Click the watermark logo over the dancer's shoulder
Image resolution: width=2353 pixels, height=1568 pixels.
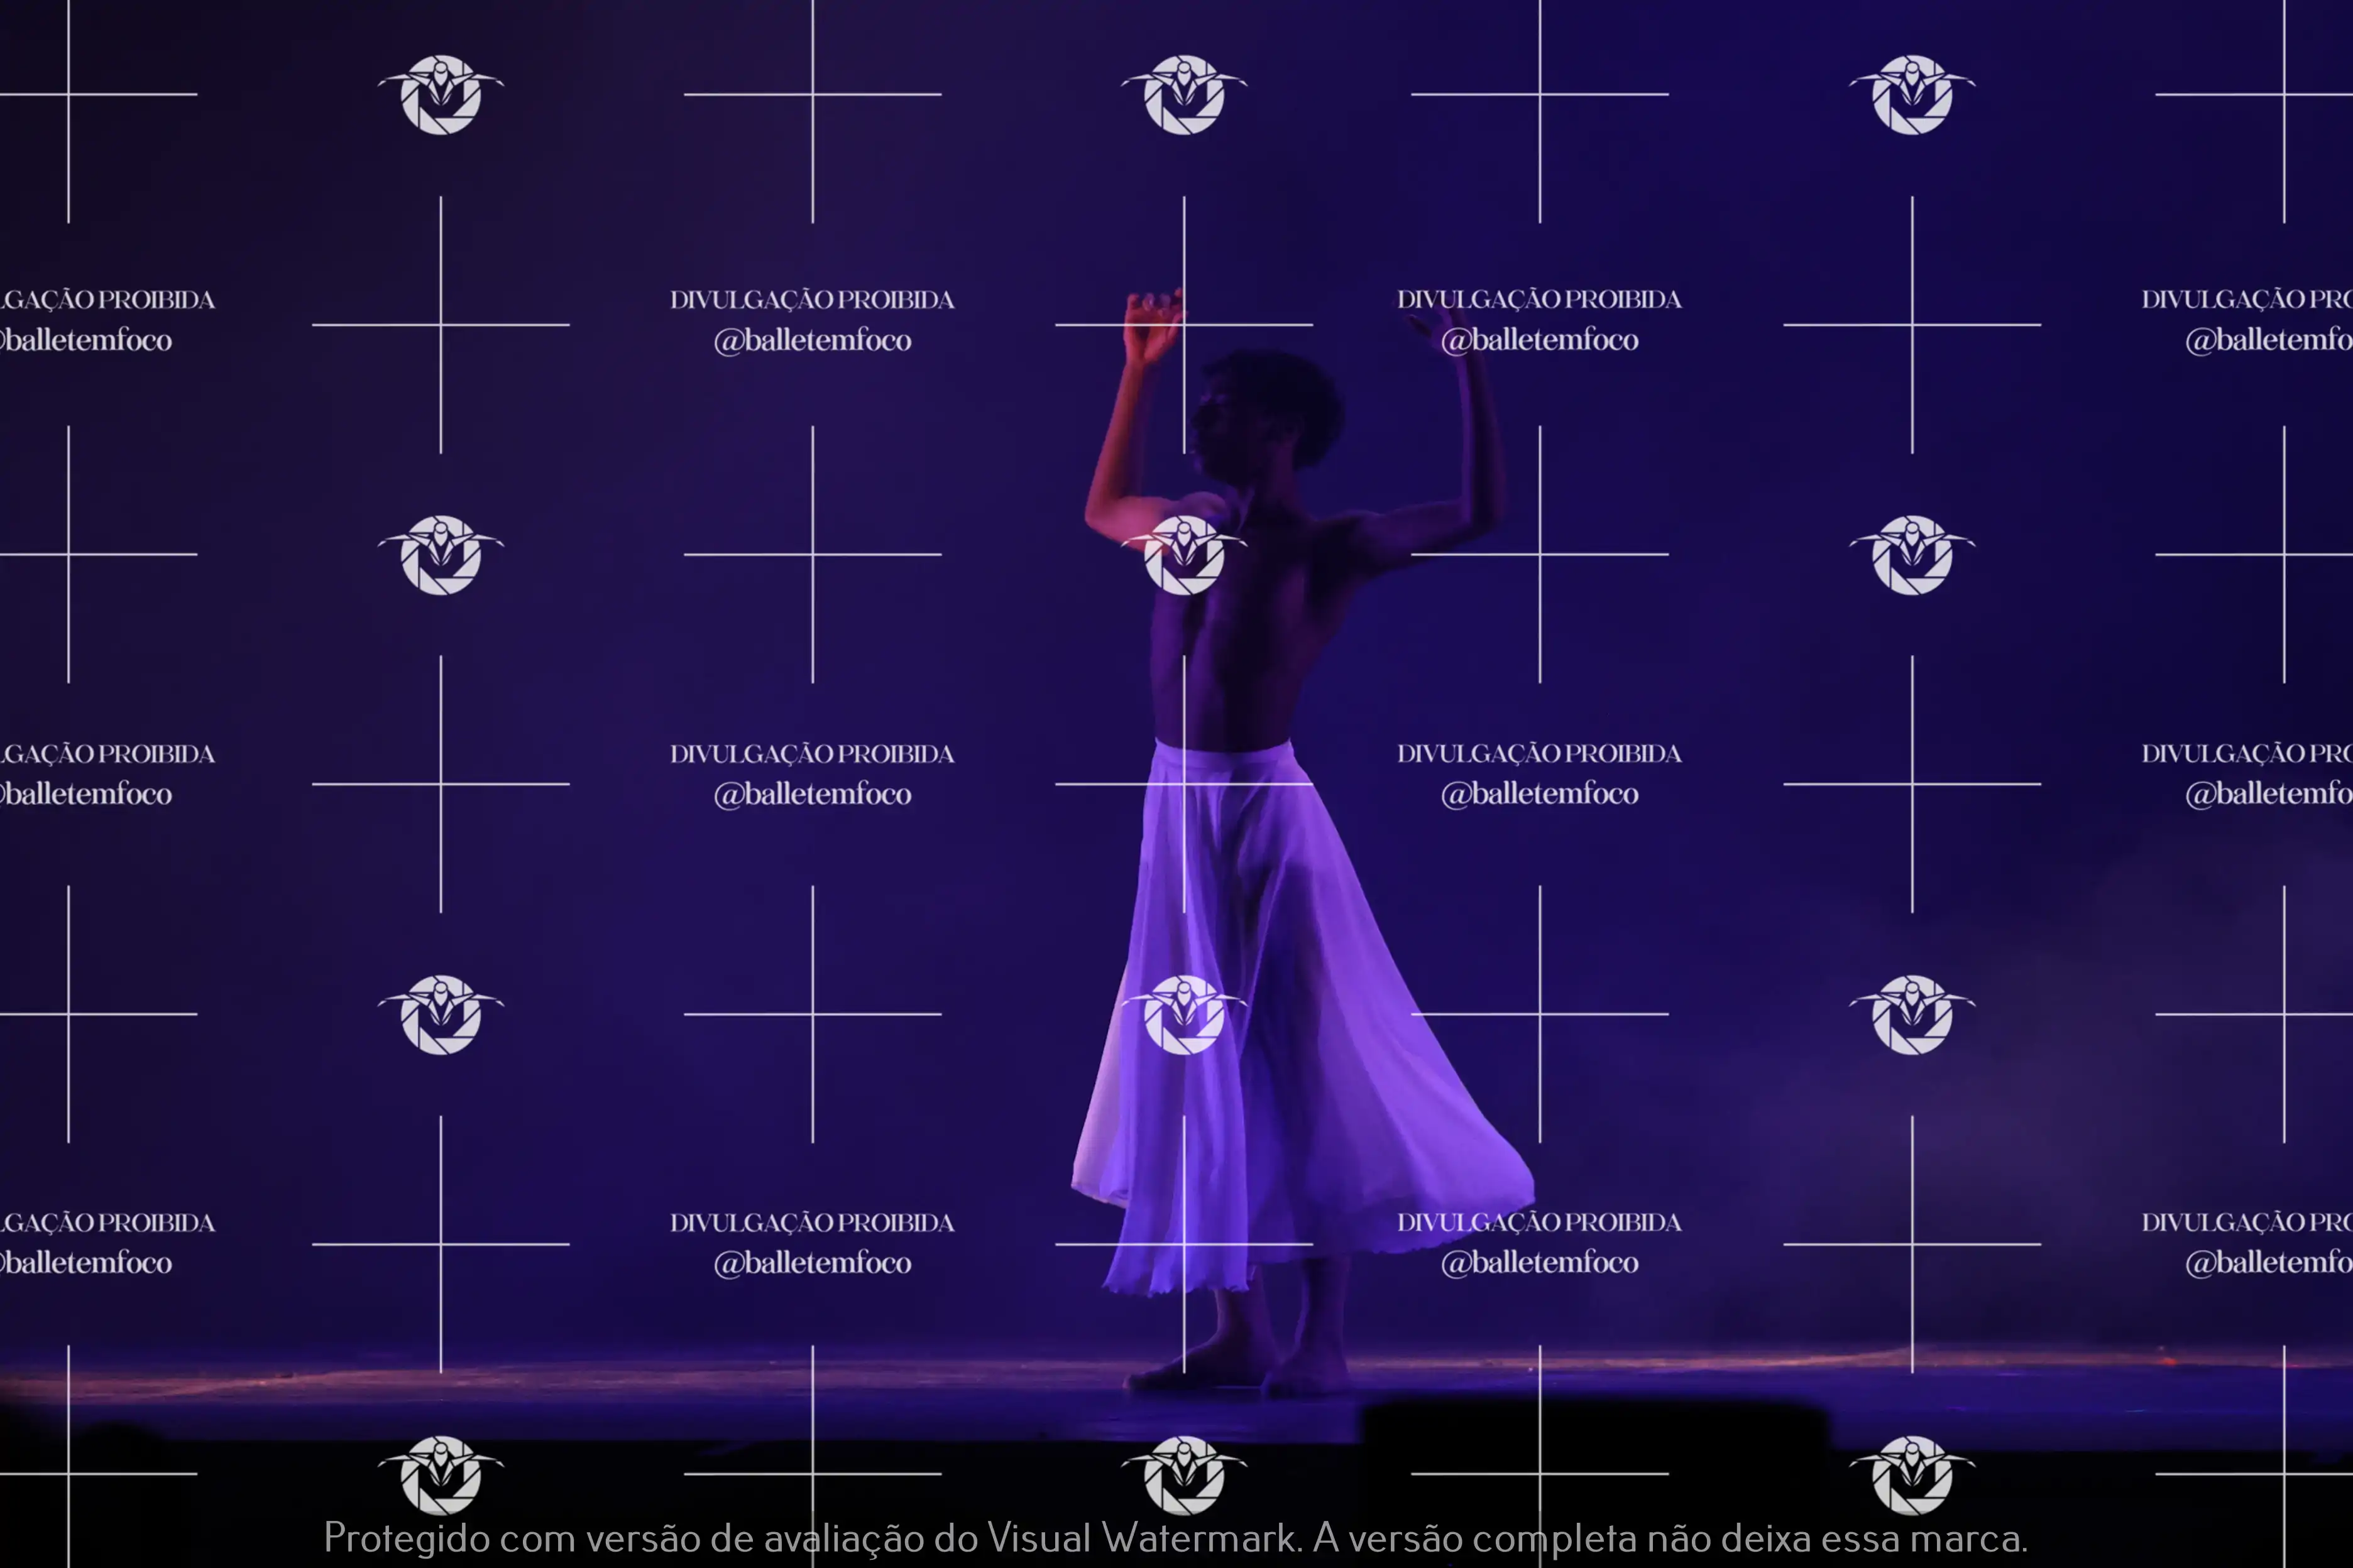[x=1183, y=556]
